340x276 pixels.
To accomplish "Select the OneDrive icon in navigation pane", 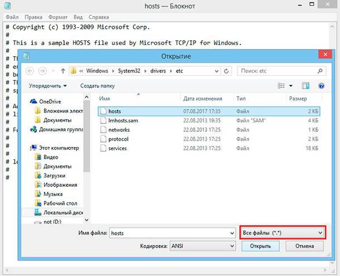I will [x=33, y=101].
